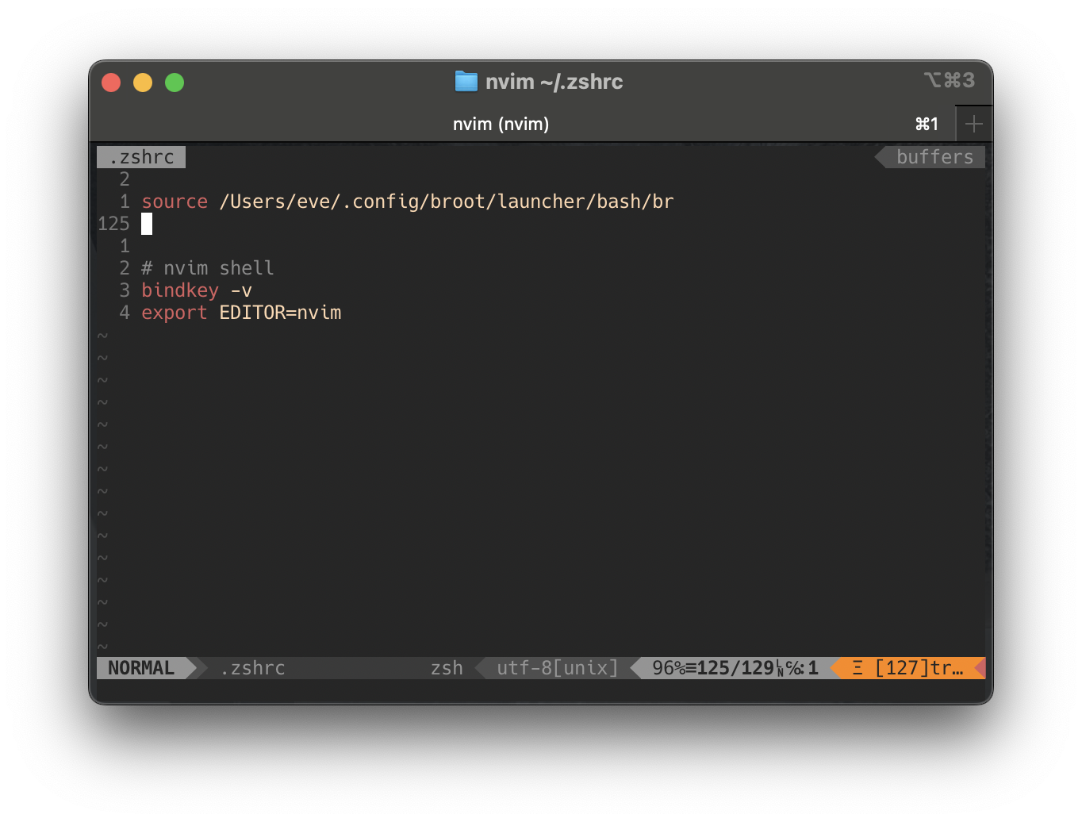The image size is (1082, 822).
Task: Click the ⌥⌘3 shortcut indicator in the title bar
Action: [x=950, y=79]
